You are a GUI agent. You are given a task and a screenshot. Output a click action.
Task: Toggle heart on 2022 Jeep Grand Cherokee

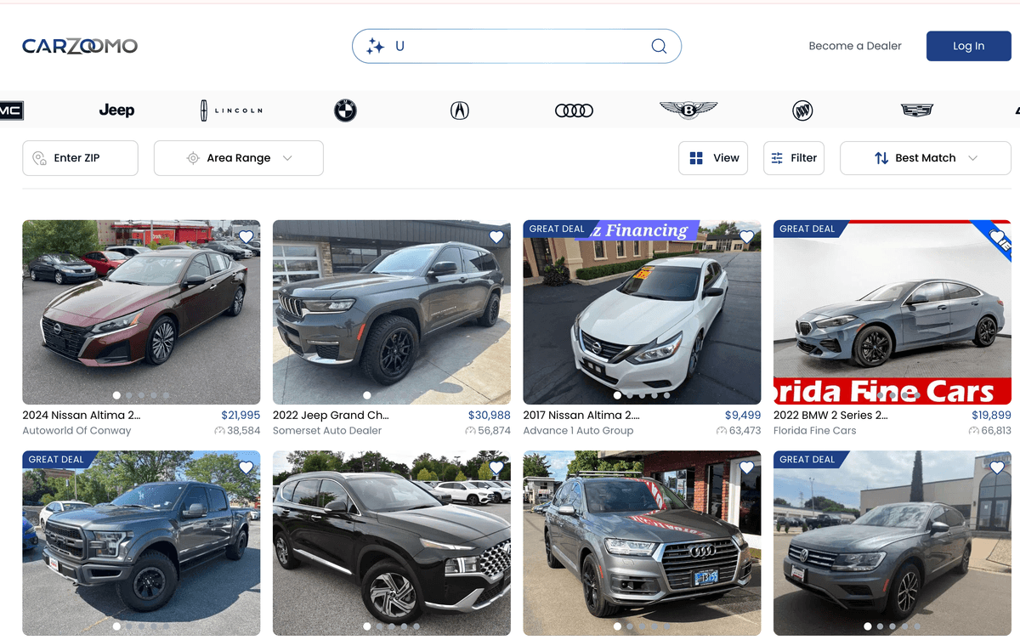pyautogui.click(x=496, y=237)
